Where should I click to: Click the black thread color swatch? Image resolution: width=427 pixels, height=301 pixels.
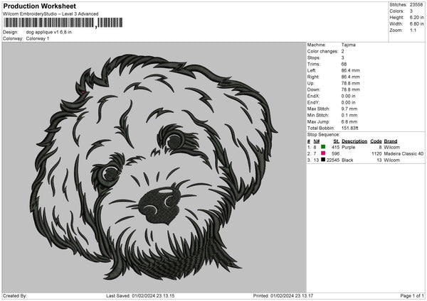[323, 160]
